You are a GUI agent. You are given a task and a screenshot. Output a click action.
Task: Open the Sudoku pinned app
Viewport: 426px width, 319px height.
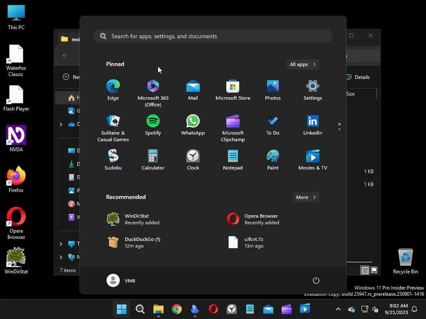pos(113,160)
